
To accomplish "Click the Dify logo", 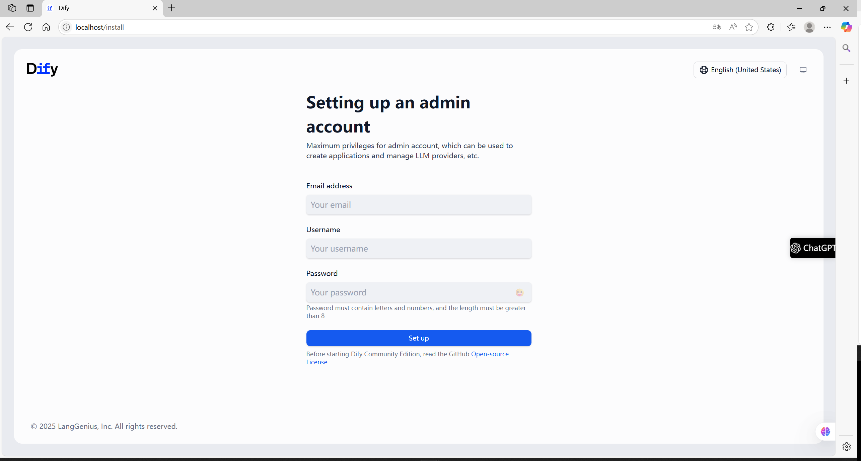I will coord(42,69).
